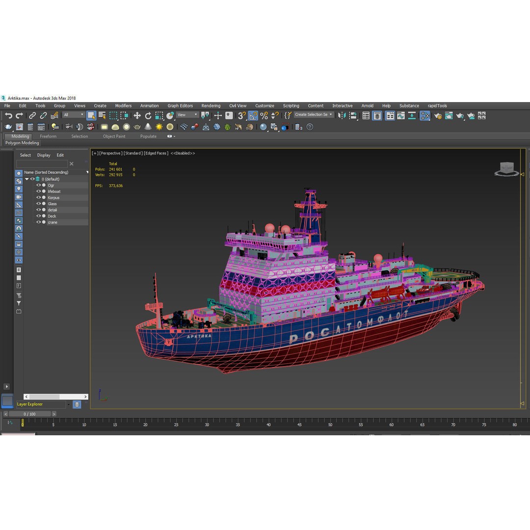530x530 pixels.
Task: Click the explorer horizontal scrollbar
Action: tap(56, 397)
